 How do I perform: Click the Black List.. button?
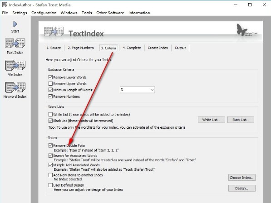tap(241, 120)
